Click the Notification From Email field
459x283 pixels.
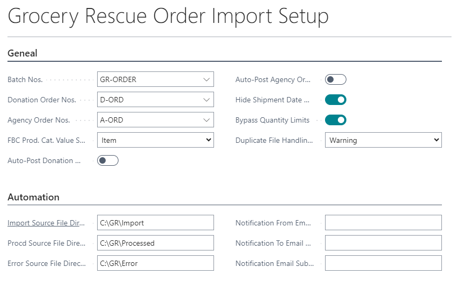[383, 223]
